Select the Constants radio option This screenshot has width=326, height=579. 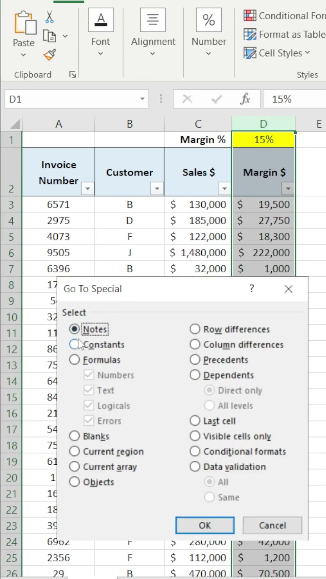pos(74,344)
